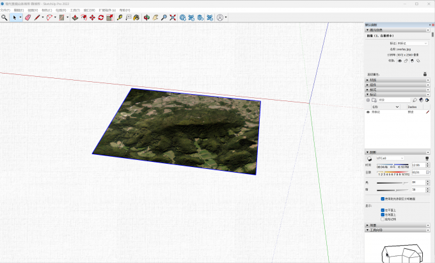Toggle show shadows button in Shadows panel
This screenshot has width=435, height=263.
[370, 159]
